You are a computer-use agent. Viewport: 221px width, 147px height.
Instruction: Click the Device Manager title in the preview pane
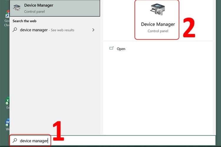(158, 24)
